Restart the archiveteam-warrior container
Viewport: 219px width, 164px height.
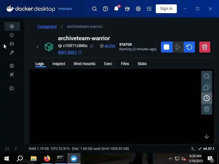click(189, 47)
